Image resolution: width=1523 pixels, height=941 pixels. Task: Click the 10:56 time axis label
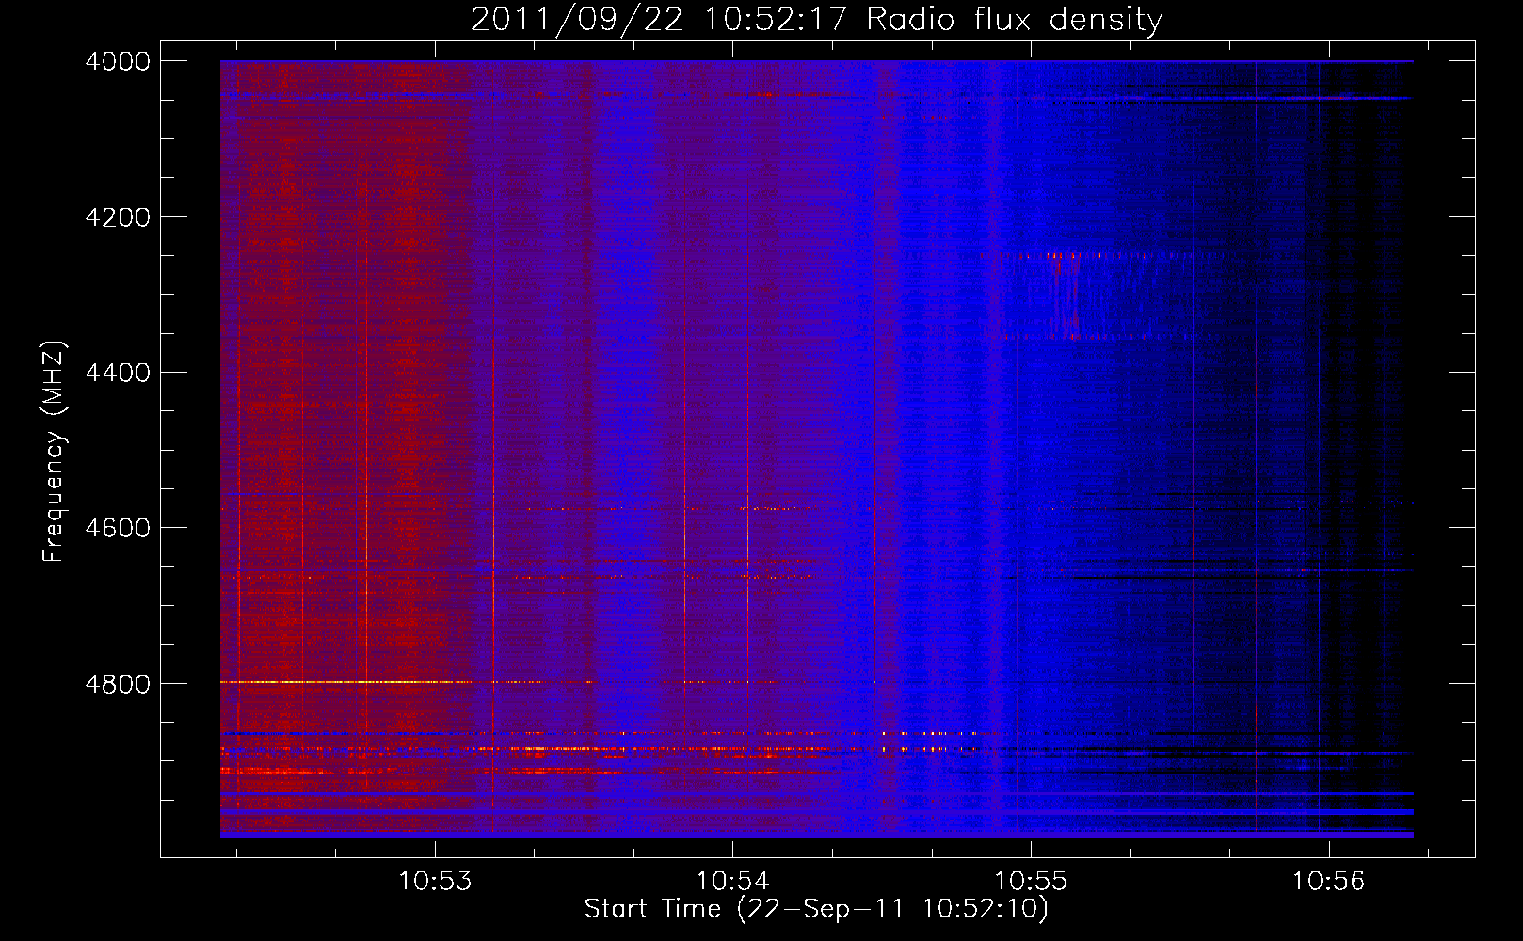[1328, 882]
